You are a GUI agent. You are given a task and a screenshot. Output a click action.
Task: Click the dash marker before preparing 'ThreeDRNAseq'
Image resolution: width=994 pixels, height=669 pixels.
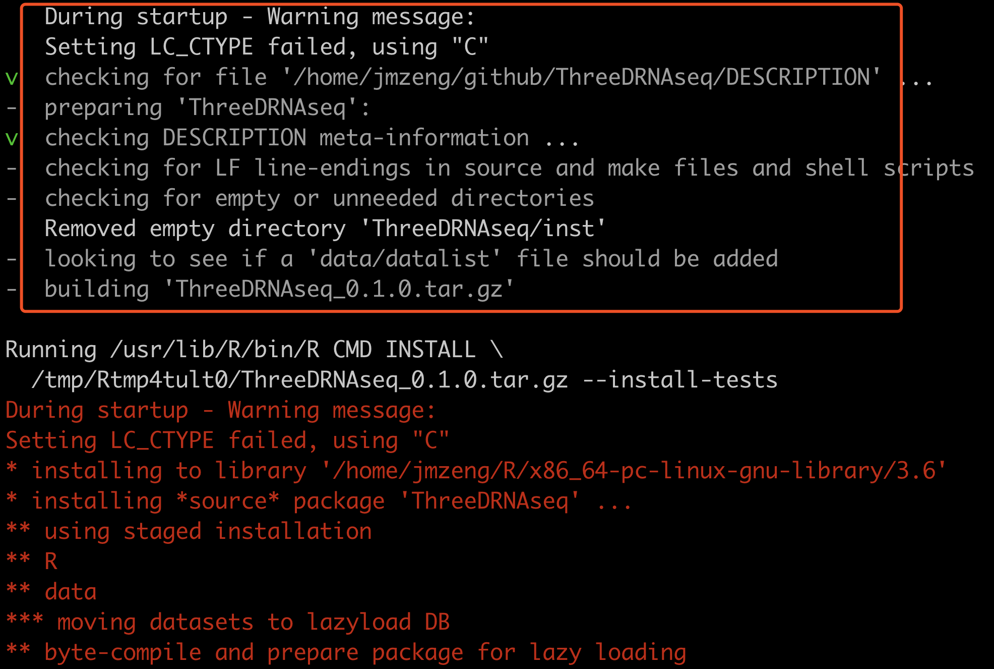(12, 108)
